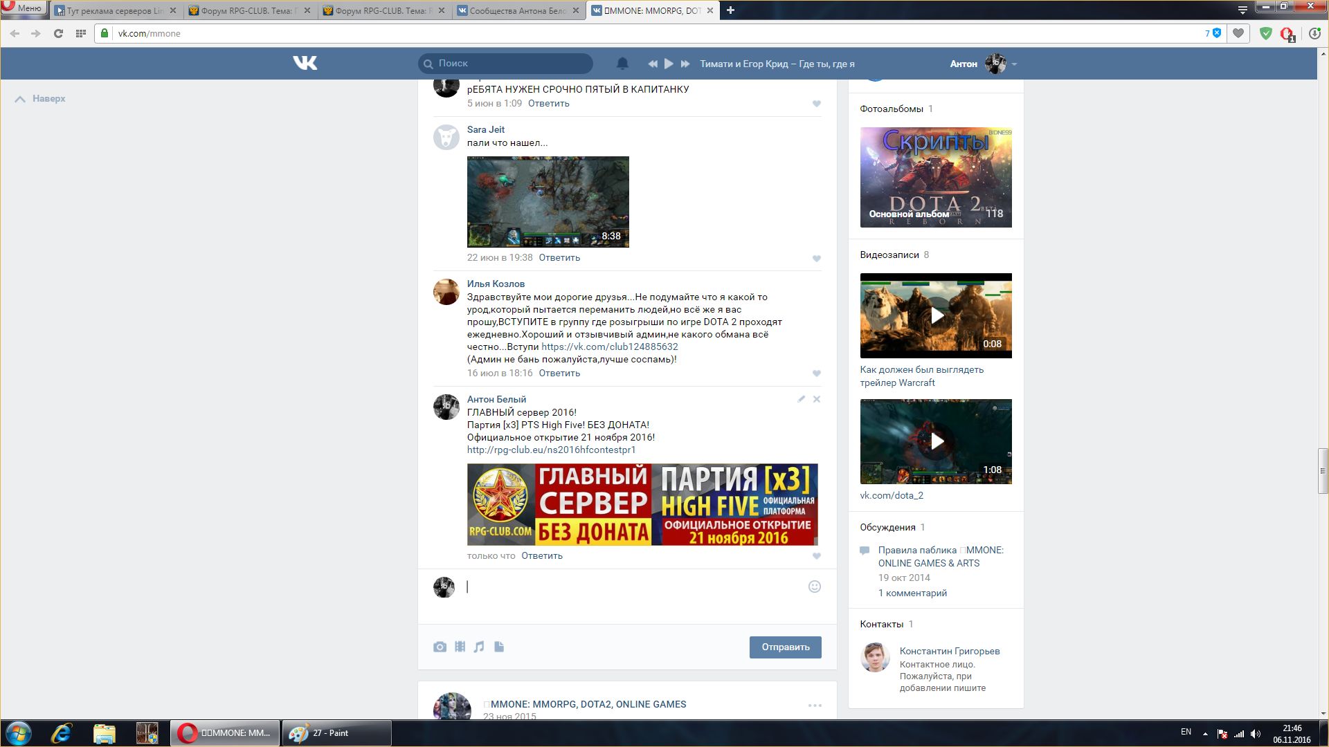Image resolution: width=1329 pixels, height=747 pixels.
Task: Like Илья Козлов's comment
Action: point(817,373)
